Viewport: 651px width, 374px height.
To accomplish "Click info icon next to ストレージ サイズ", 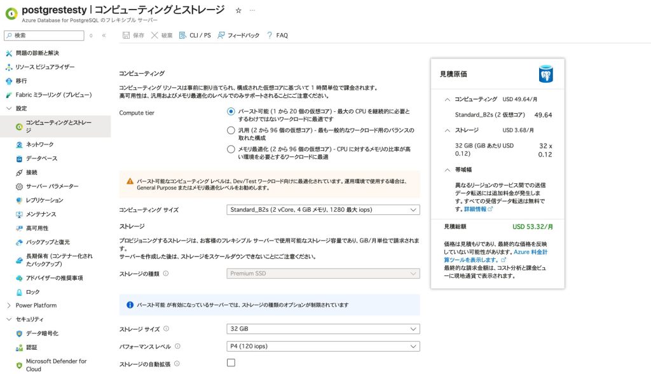I will [166, 329].
